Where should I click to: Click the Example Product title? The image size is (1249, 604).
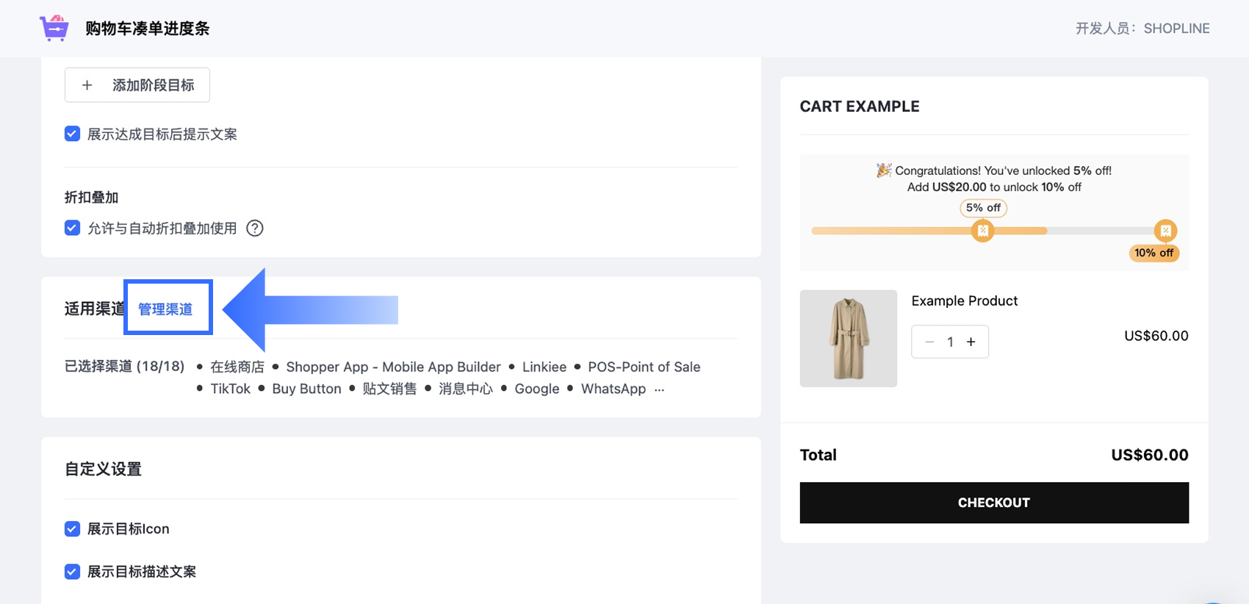click(x=965, y=301)
